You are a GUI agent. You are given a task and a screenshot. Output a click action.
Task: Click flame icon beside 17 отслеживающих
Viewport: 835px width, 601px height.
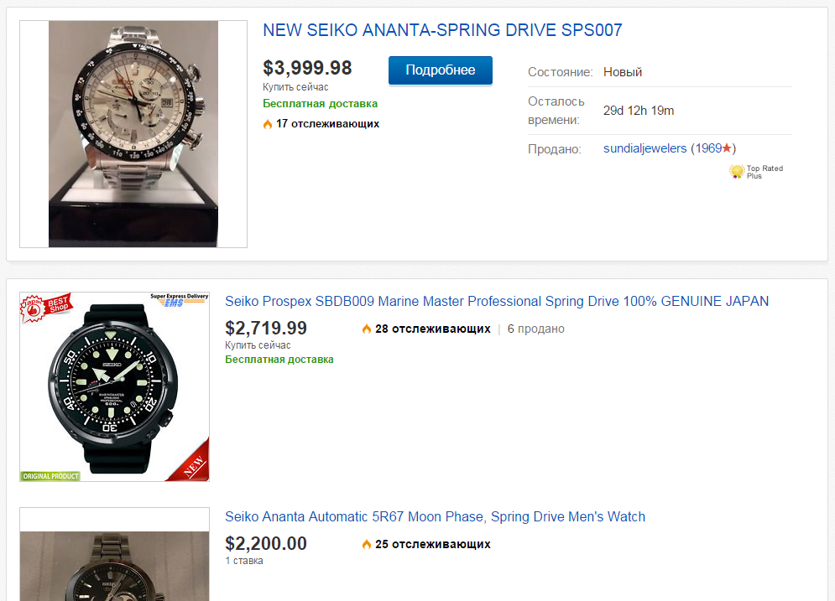[268, 124]
